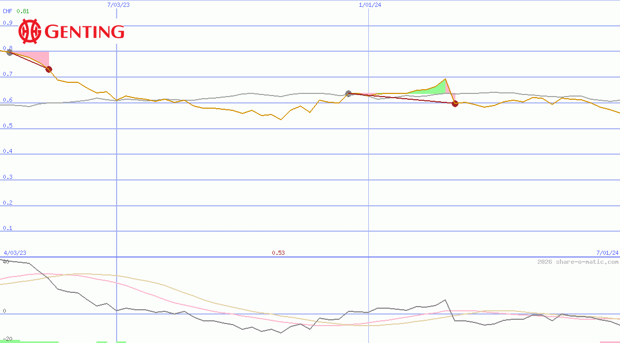Click the 4/03/23 start date label
The width and height of the screenshot is (620, 343).
(15, 253)
